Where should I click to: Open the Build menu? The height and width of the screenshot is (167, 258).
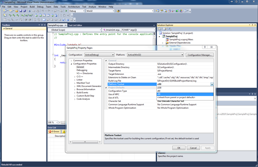click(x=32, y=7)
